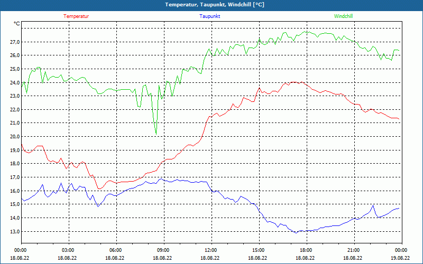Click the 19.08.22 date label
This screenshot has height=264, width=423.
pyautogui.click(x=400, y=258)
